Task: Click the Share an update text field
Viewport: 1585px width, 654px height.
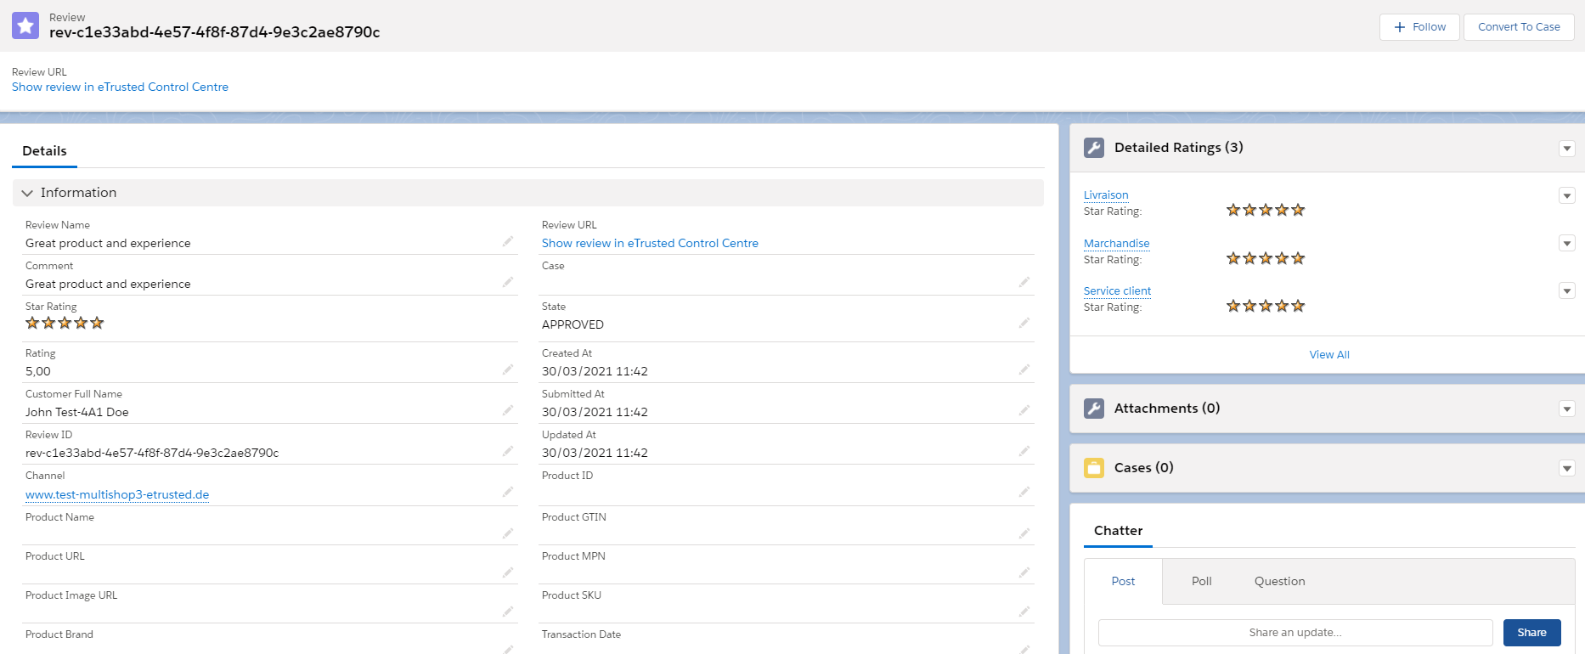Action: pyautogui.click(x=1295, y=633)
